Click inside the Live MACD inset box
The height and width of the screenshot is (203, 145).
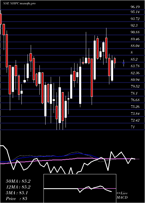click(x=80, y=188)
